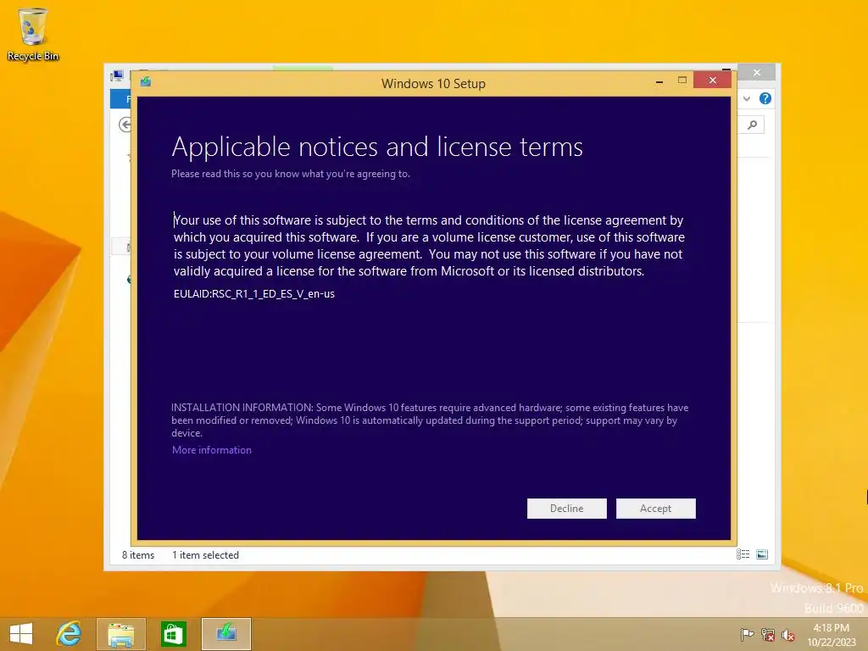This screenshot has width=868, height=651.
Task: Click the muted volume tray icon
Action: coord(787,635)
